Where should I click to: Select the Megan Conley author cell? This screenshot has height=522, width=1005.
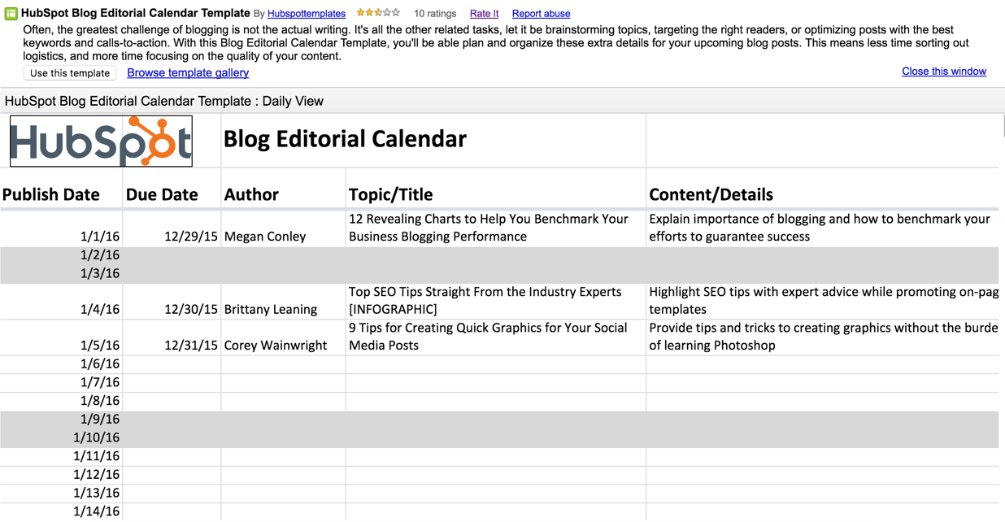pyautogui.click(x=265, y=237)
